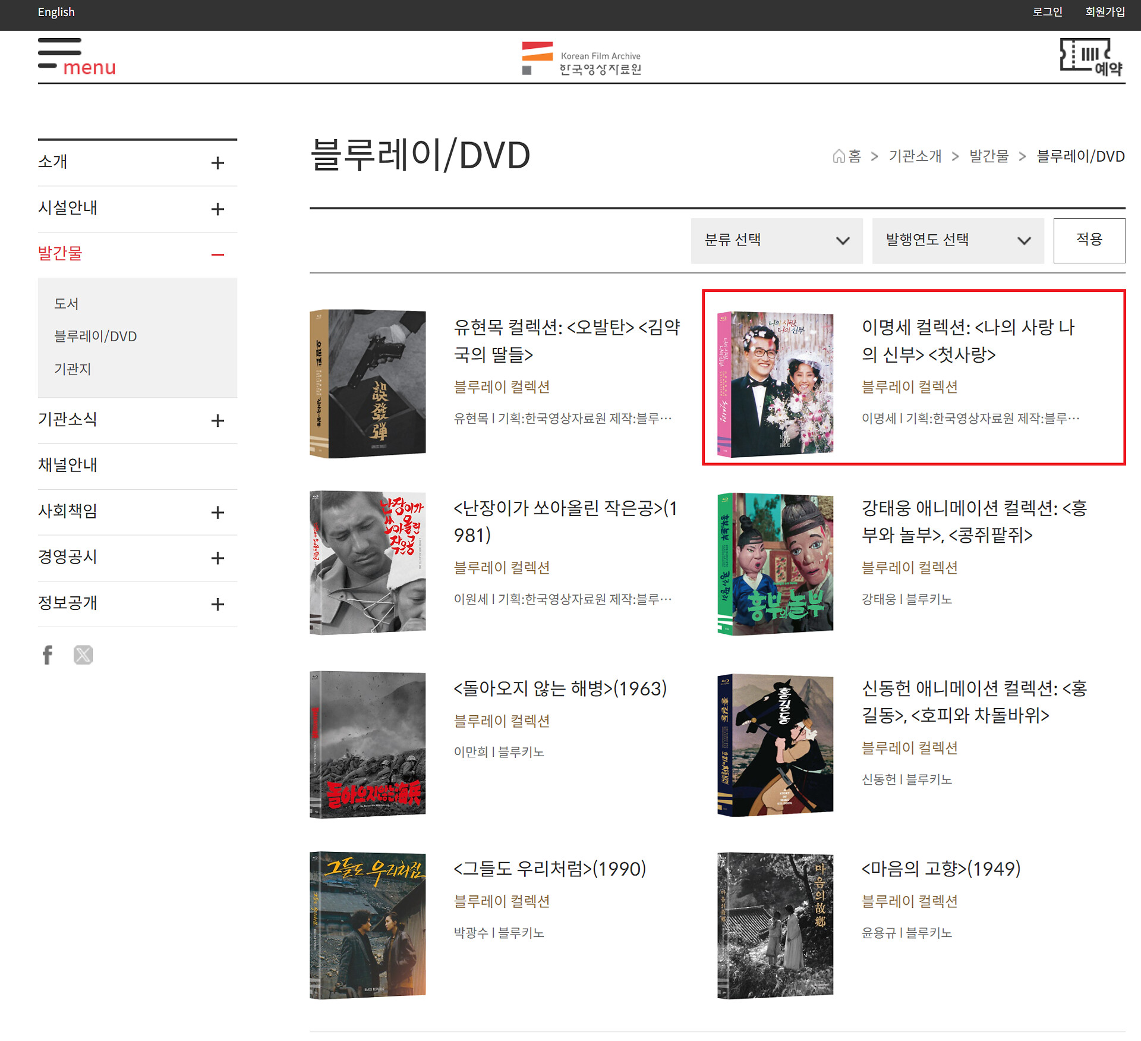Open the 오발탄 Blu-ray cover thumbnail
This screenshot has height=1041, width=1141.
tap(368, 383)
